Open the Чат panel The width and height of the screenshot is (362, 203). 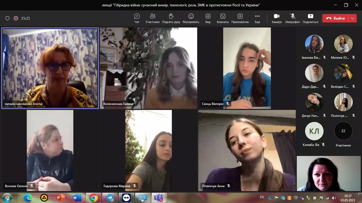pos(137,18)
